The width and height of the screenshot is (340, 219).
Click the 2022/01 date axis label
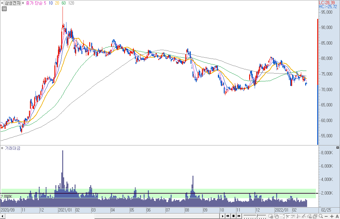tap(281, 210)
